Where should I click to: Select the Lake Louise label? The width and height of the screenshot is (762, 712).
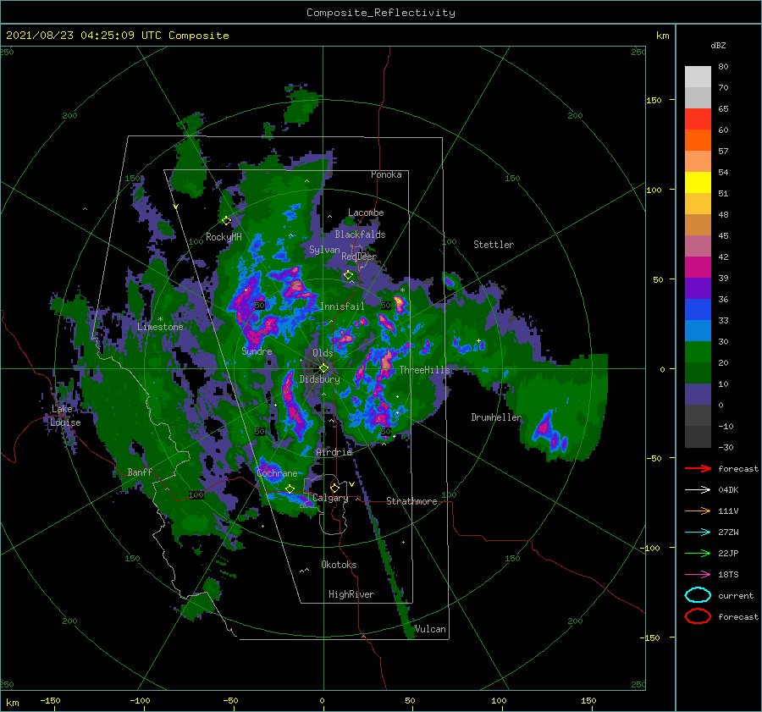click(x=65, y=416)
